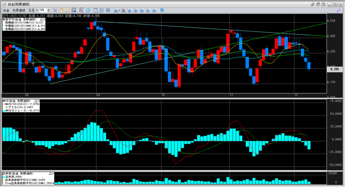Click the link-windows chain icon in title bar
Screen dimensions: 345x187
pyautogui.click(x=313, y=4)
